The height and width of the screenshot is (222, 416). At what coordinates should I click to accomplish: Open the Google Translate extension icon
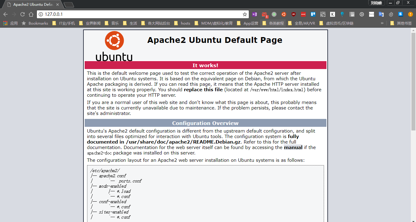pyautogui.click(x=381, y=14)
